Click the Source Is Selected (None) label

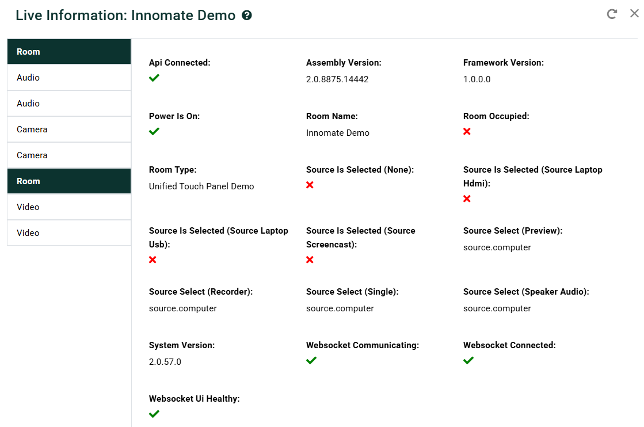[x=360, y=170]
